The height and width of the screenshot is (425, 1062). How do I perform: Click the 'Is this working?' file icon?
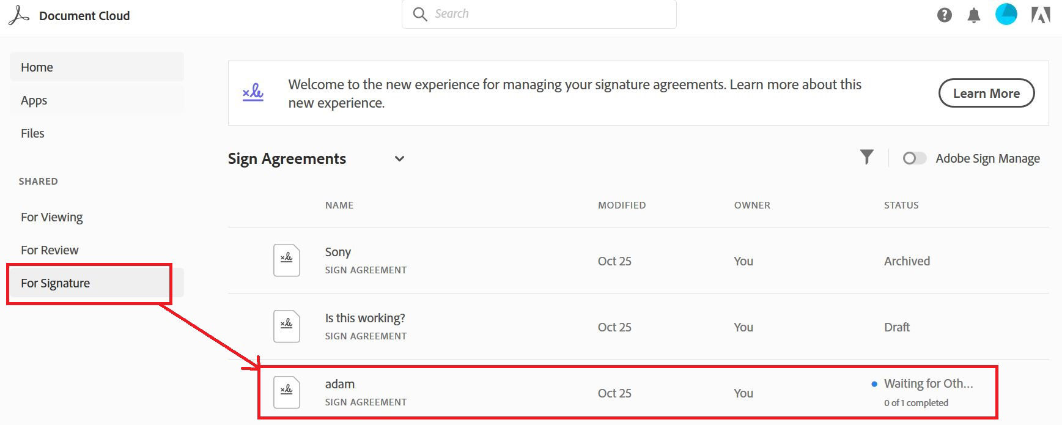[286, 326]
